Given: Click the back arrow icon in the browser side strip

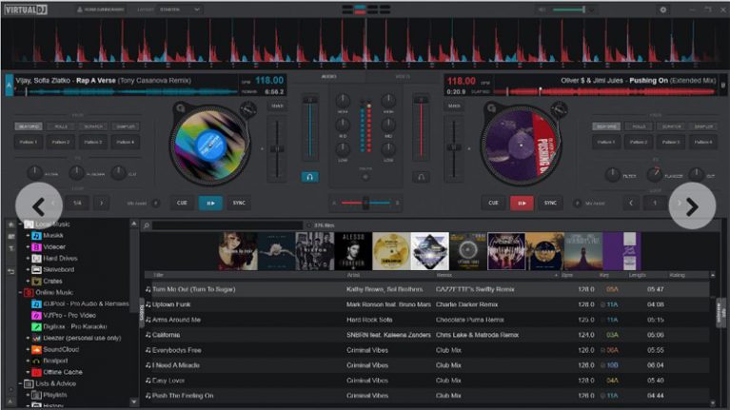Looking at the screenshot, I should coord(10,271).
